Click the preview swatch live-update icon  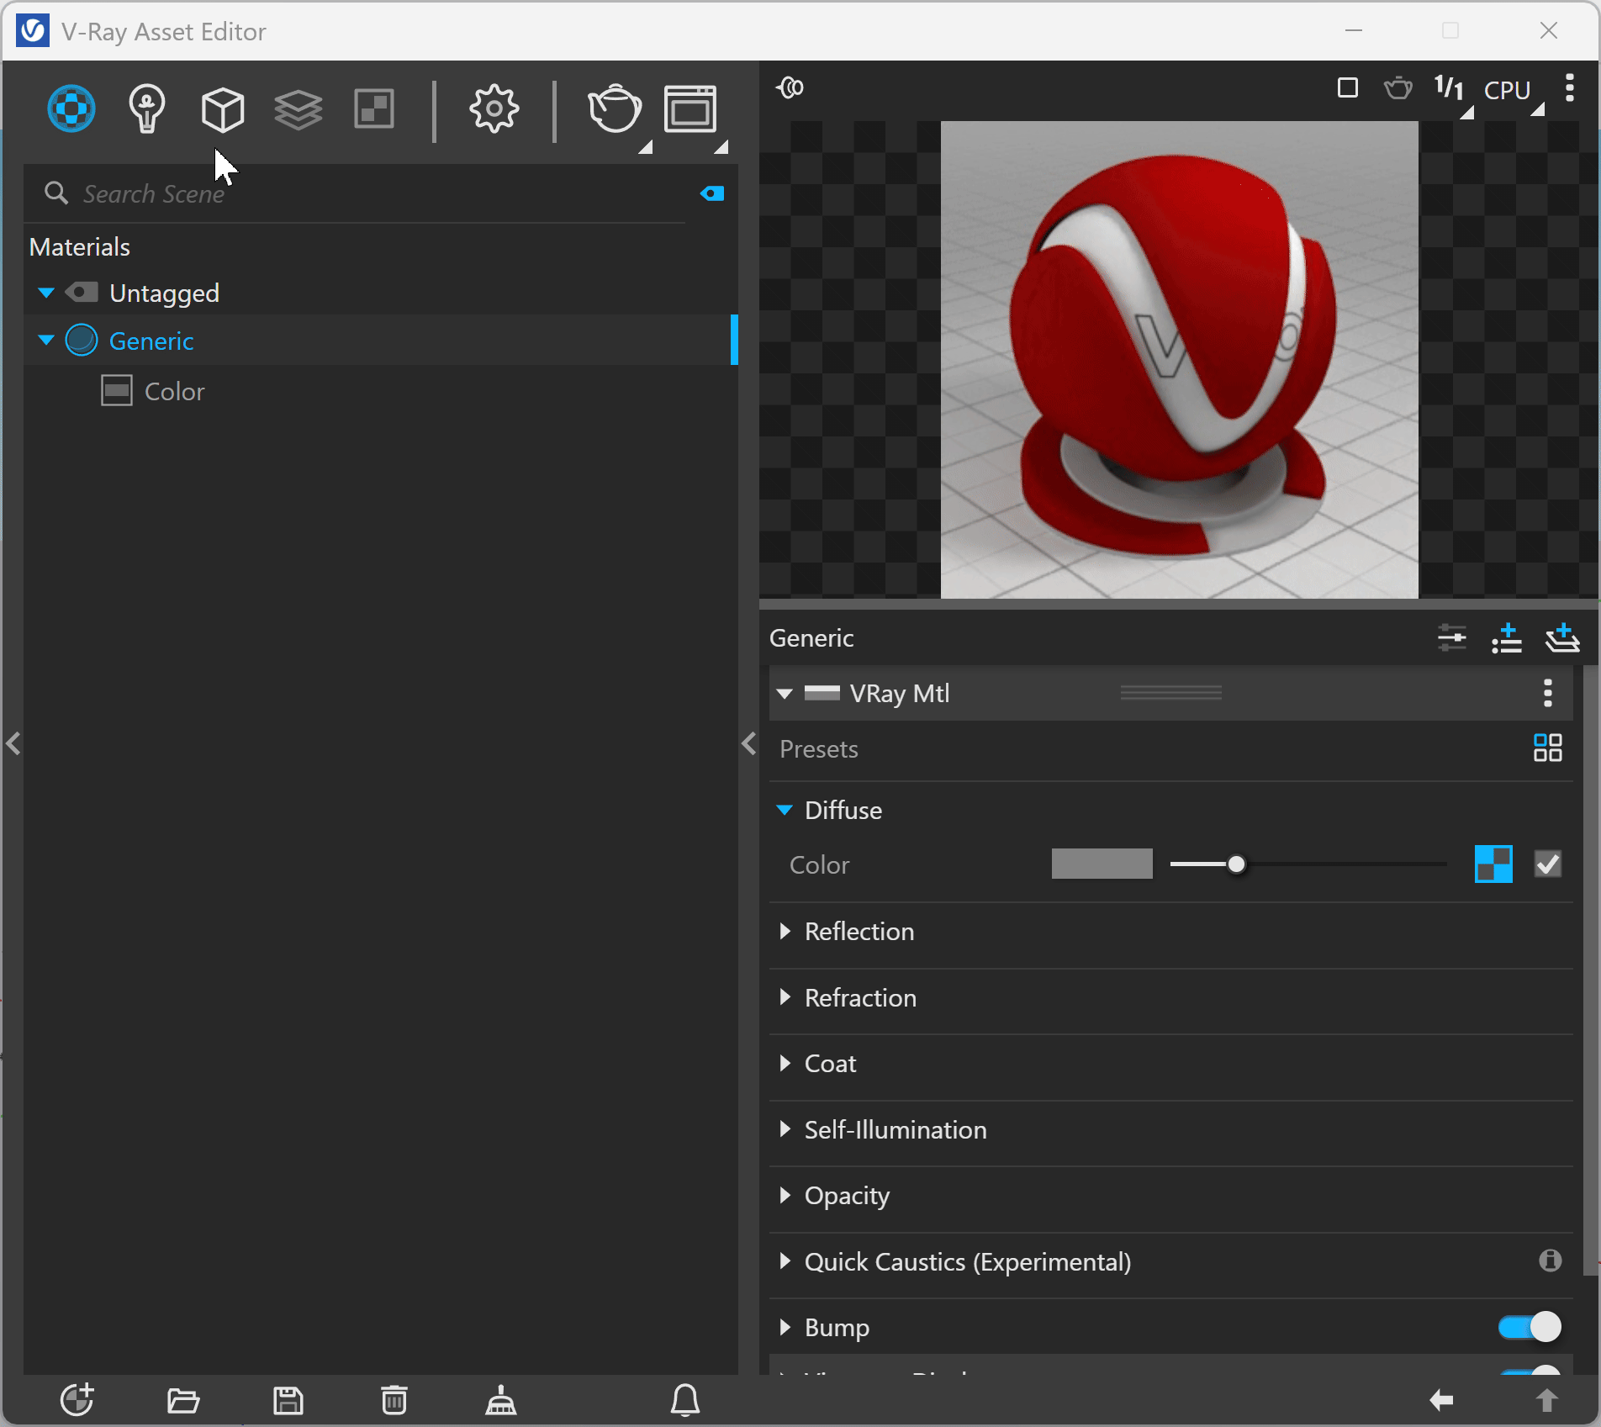tap(790, 87)
